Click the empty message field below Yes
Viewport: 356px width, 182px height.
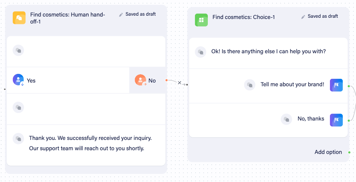86,109
